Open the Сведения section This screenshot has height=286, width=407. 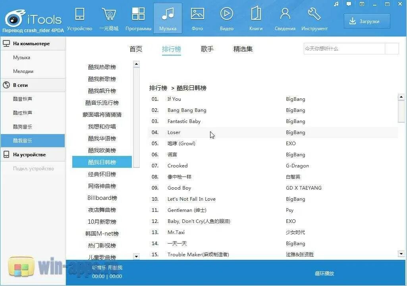tap(285, 18)
